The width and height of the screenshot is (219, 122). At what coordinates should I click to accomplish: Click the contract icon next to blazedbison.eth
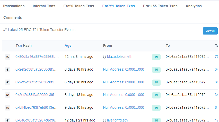tap(104, 57)
